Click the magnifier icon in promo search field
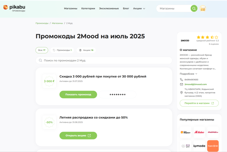 40,60
